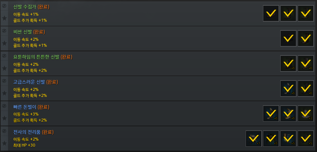Select the first boot slot in 비싼 신발
The image size is (317, 152).
288,38
